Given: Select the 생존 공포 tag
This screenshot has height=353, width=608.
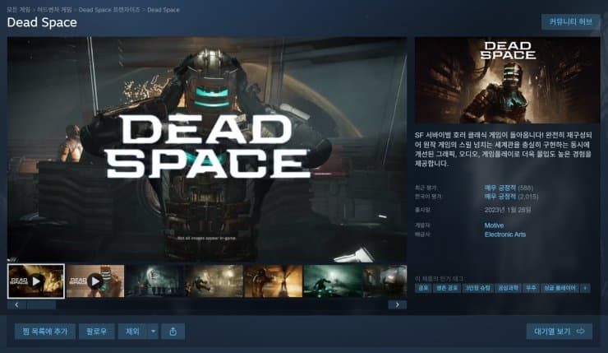Looking at the screenshot, I should pos(447,288).
